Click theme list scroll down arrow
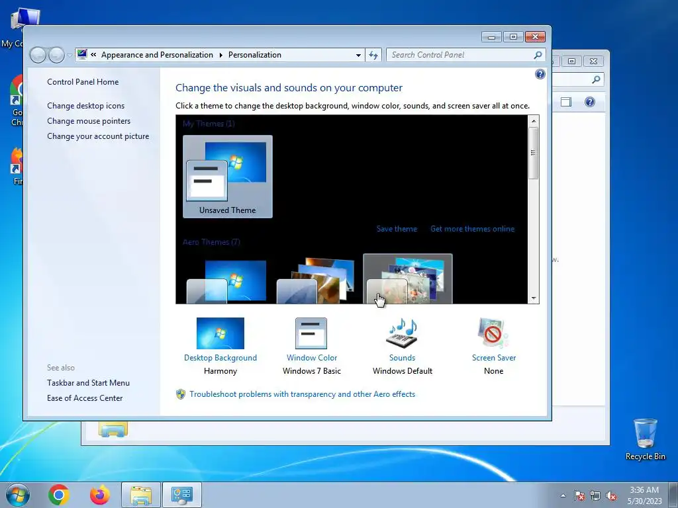Screen dimensions: 678x508 [534, 298]
